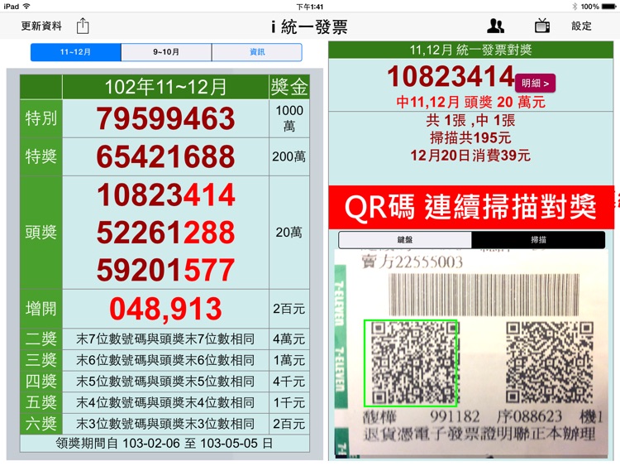Tap first prize number 52261288
Image resolution: width=620 pixels, height=466 pixels.
(165, 232)
